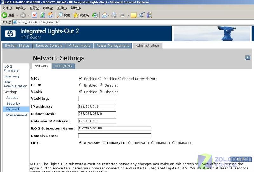Select the Network sub-tab
The height and width of the screenshot is (172, 254).
click(41, 66)
